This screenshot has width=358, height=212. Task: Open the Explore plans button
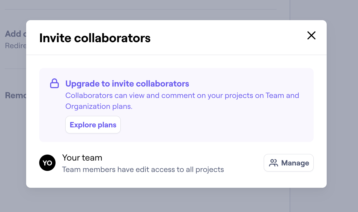tap(93, 125)
